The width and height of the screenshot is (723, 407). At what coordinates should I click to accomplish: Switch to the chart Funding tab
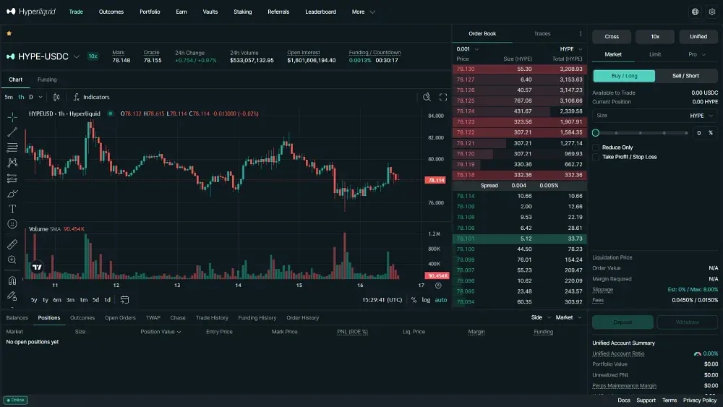(x=47, y=80)
